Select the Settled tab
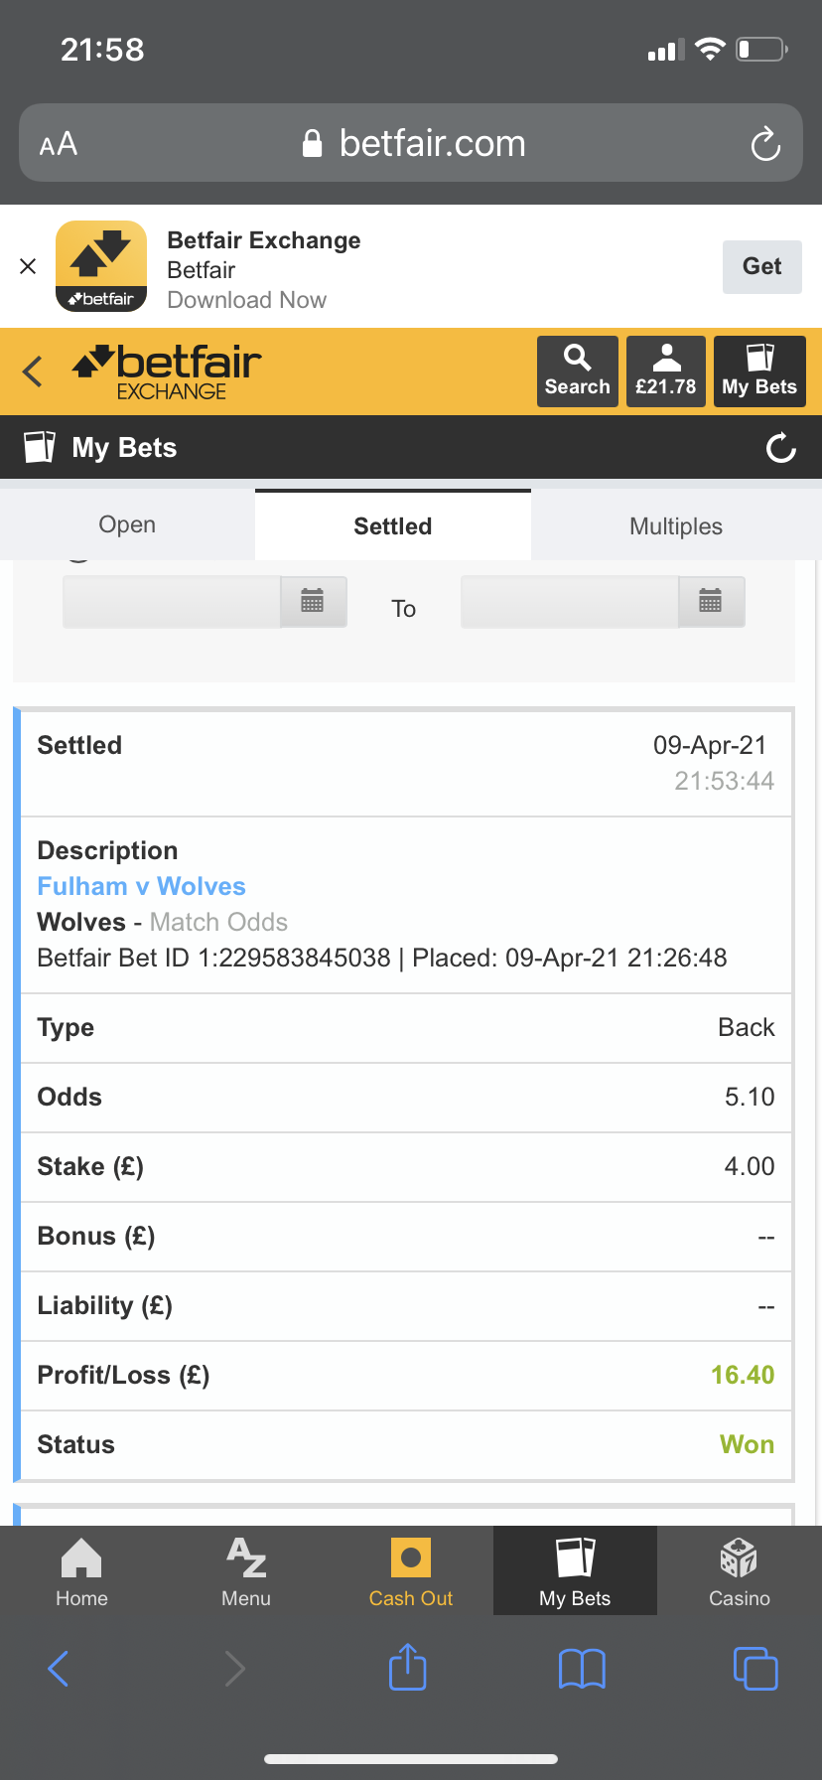This screenshot has width=822, height=1780. 393,525
